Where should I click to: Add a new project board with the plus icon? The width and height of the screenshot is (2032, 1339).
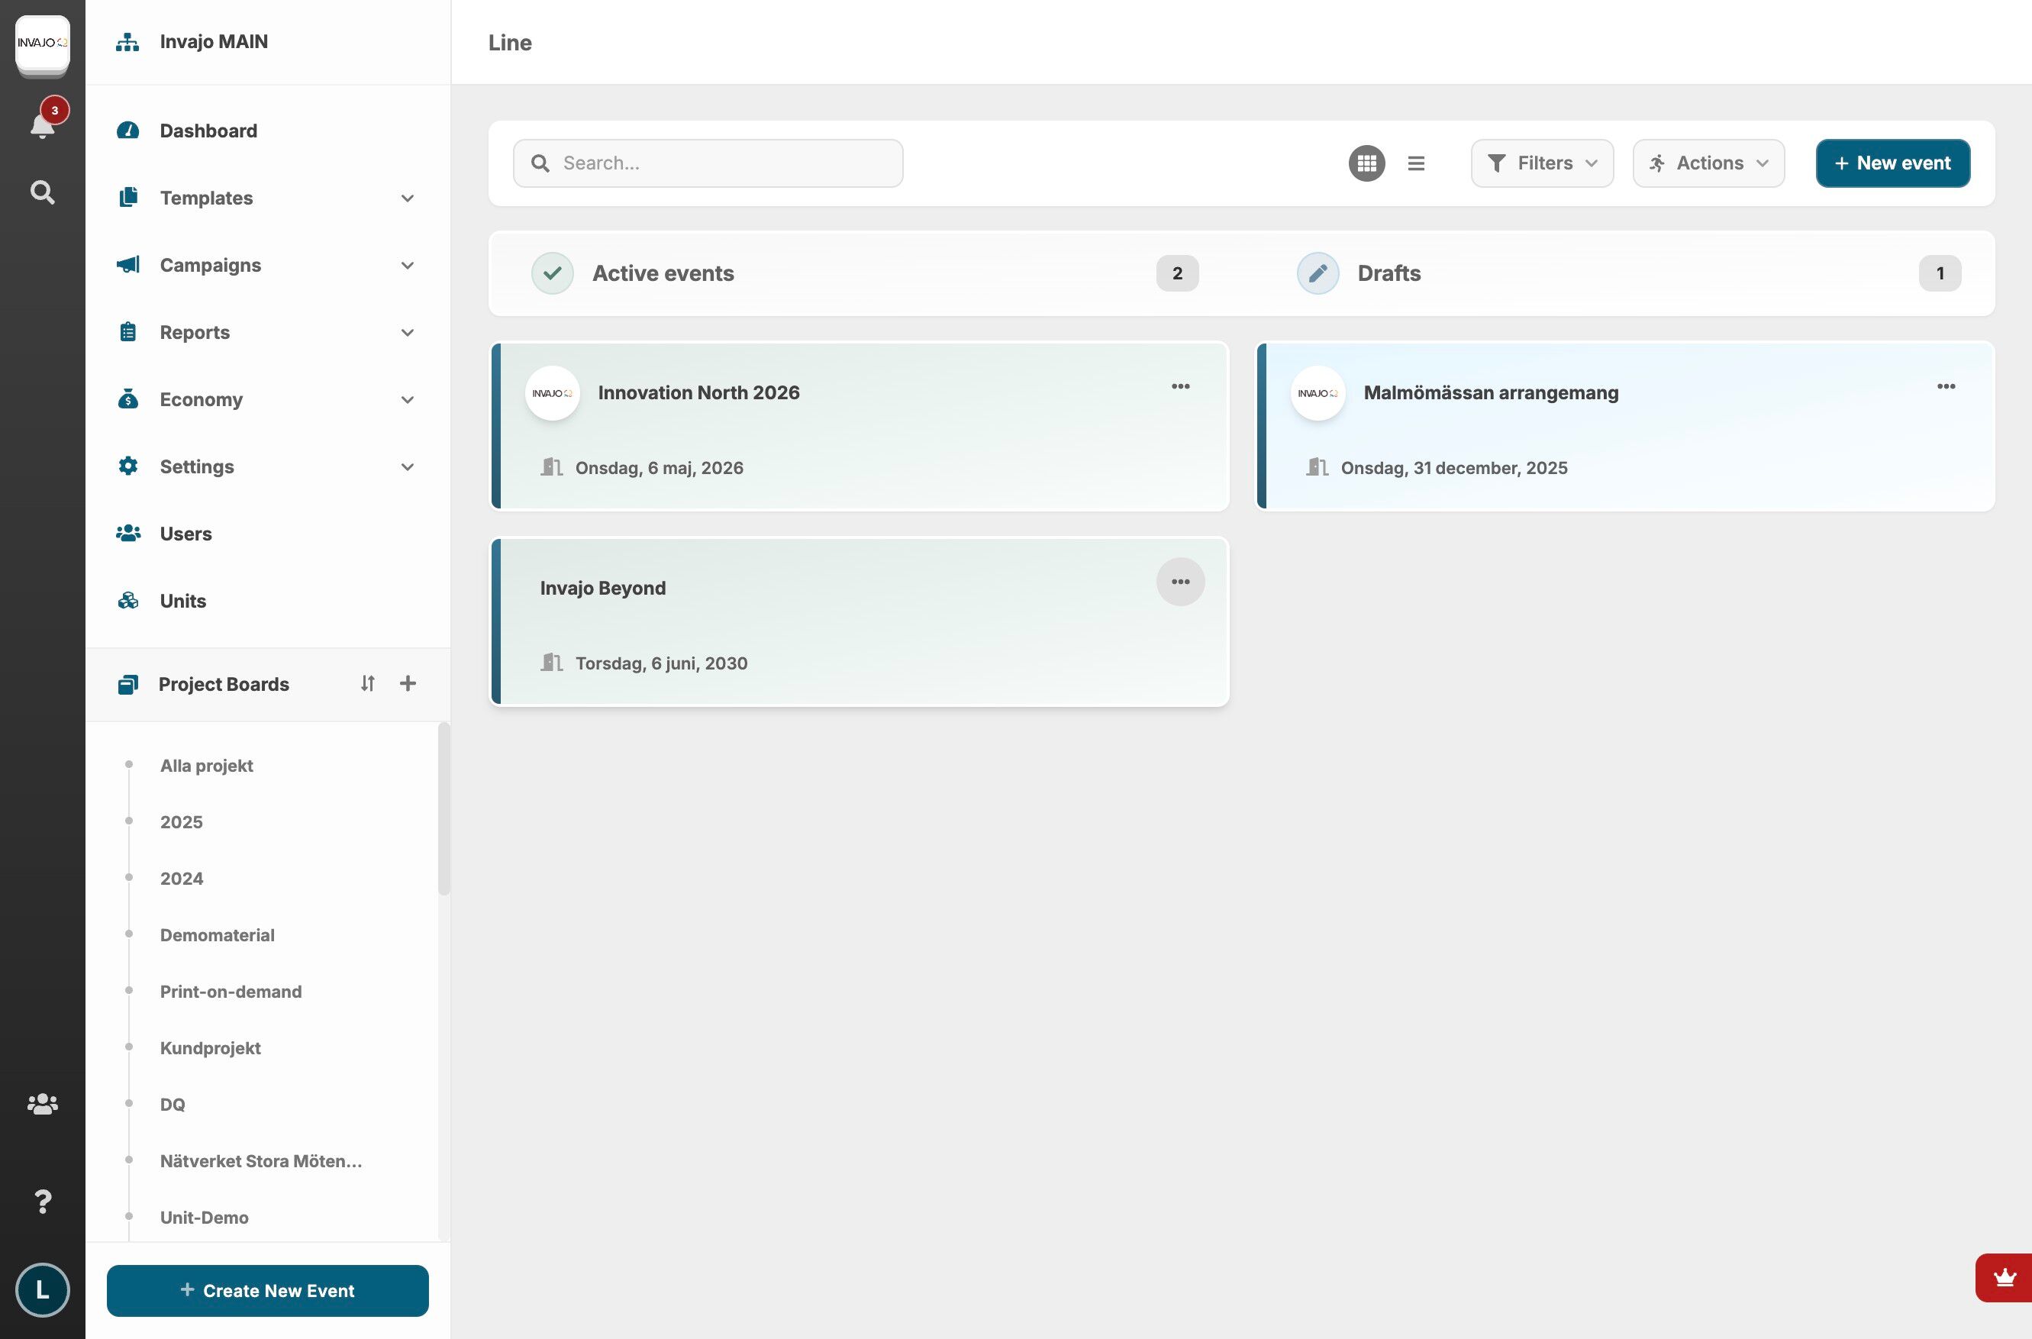[x=408, y=683]
